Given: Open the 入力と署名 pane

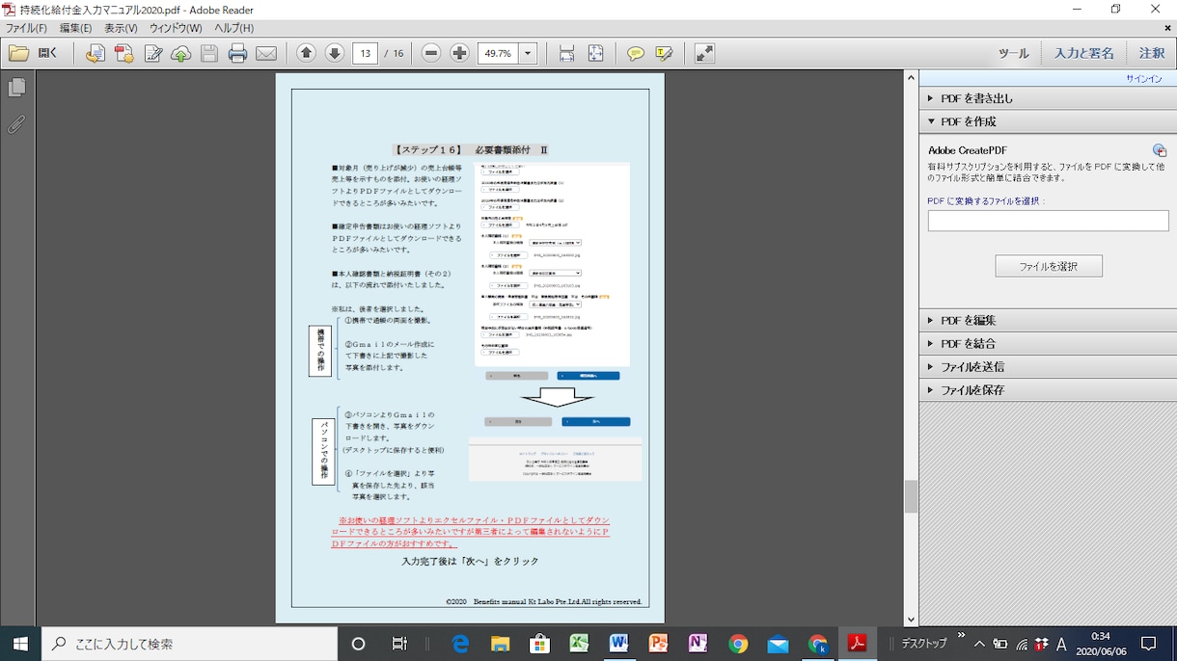Looking at the screenshot, I should click(1083, 54).
